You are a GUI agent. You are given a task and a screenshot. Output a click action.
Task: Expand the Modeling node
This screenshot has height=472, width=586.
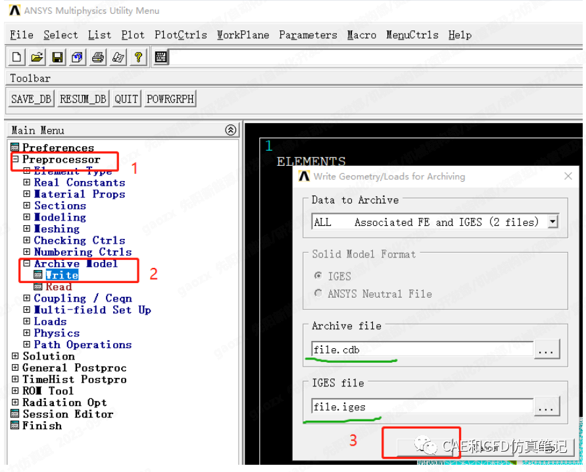coord(26,217)
